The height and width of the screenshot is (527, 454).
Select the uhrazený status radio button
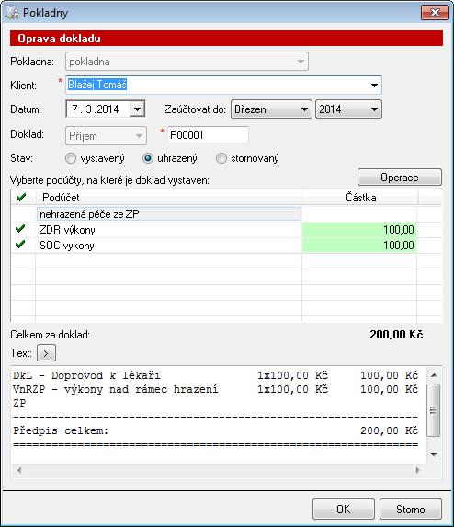pyautogui.click(x=148, y=158)
